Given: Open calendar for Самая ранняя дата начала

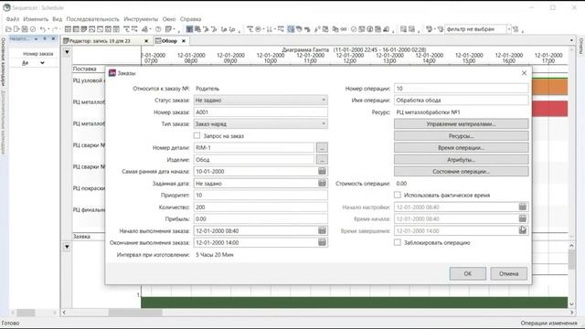Looking at the screenshot, I should tap(322, 171).
